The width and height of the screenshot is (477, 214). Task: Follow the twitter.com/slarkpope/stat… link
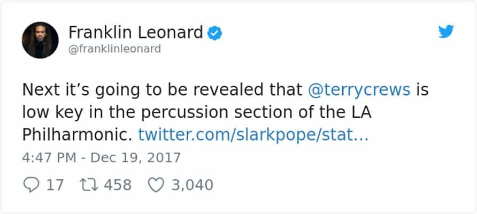[x=253, y=135]
